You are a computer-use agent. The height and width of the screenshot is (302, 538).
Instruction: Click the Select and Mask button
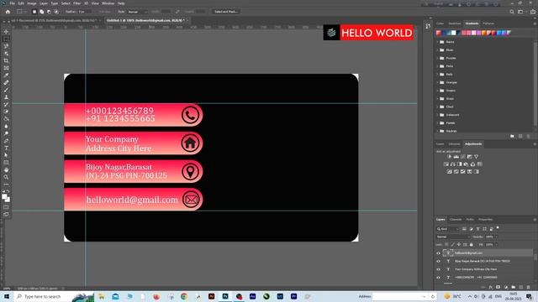pyautogui.click(x=225, y=12)
